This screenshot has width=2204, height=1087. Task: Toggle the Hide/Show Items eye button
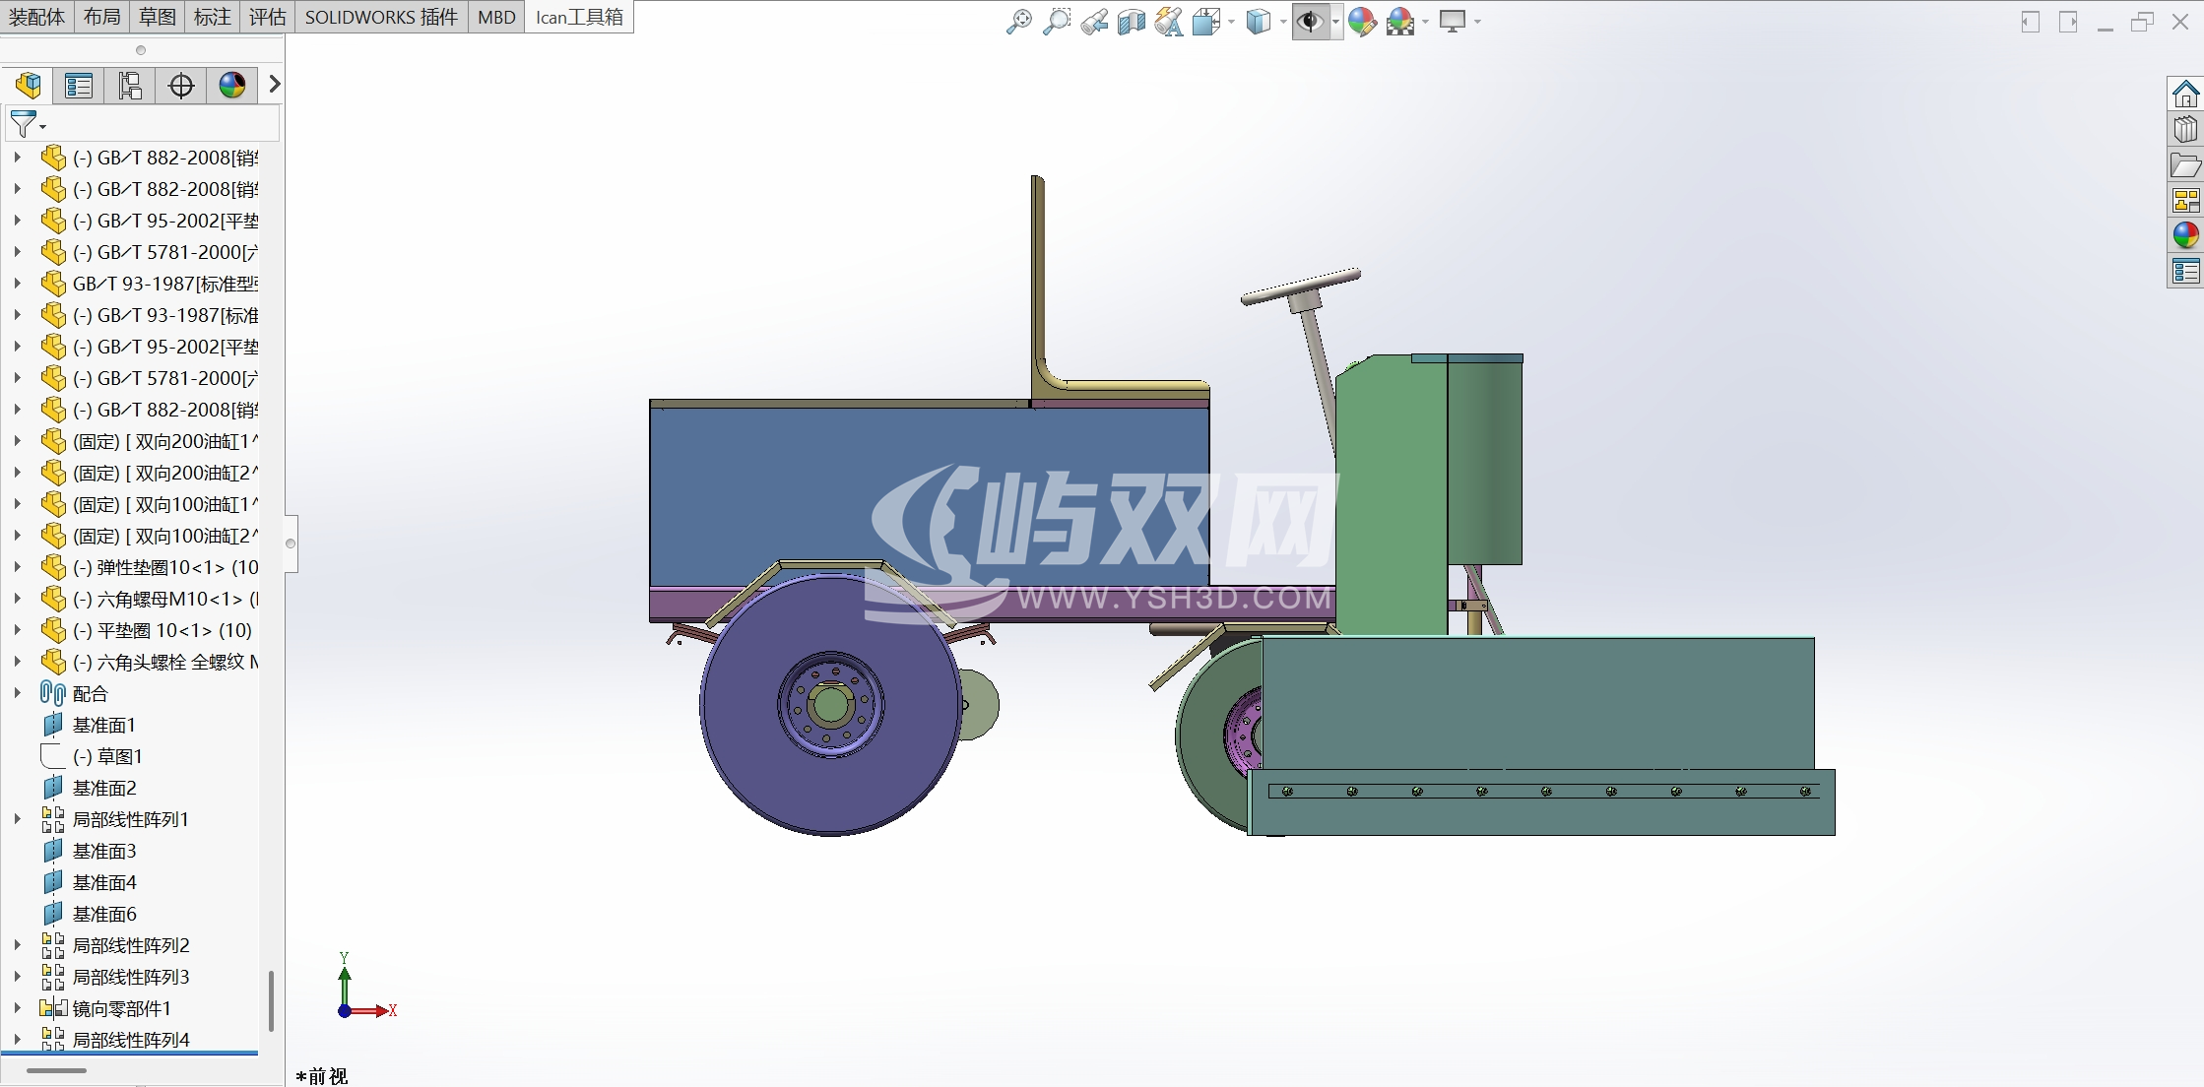click(x=1309, y=21)
